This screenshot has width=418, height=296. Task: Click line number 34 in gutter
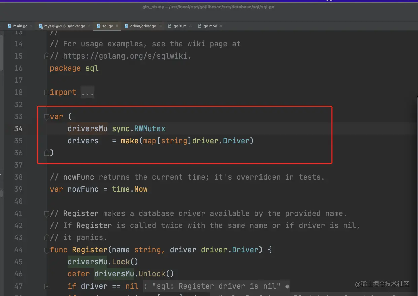[18, 128]
